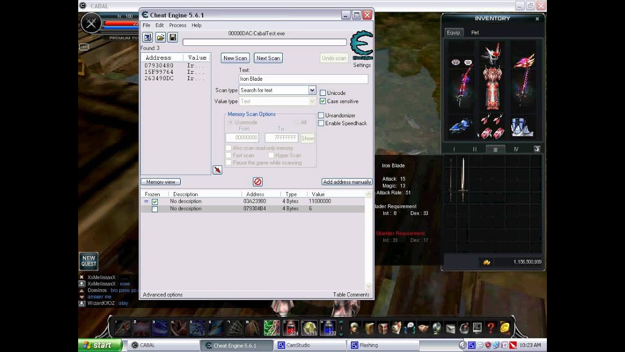Screen dimensions: 625x352
Task: Unfreeze address 03A23980 checkbox
Action: click(x=155, y=201)
